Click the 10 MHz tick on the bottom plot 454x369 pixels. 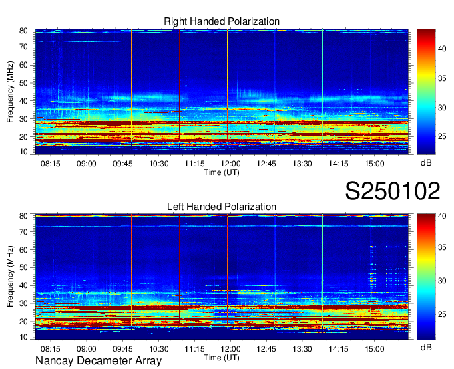23,337
